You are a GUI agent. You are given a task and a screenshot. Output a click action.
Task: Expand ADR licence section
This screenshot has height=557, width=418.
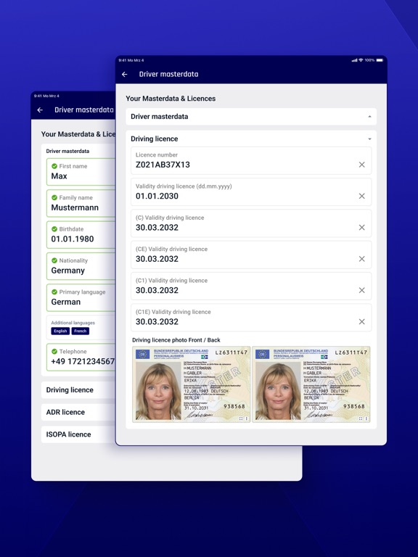(x=78, y=412)
